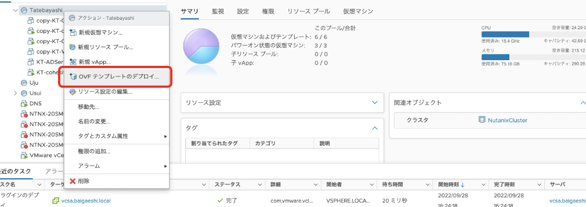Click the メモリ usage bar
Viewport: 586px width, 207px height.
534,57
